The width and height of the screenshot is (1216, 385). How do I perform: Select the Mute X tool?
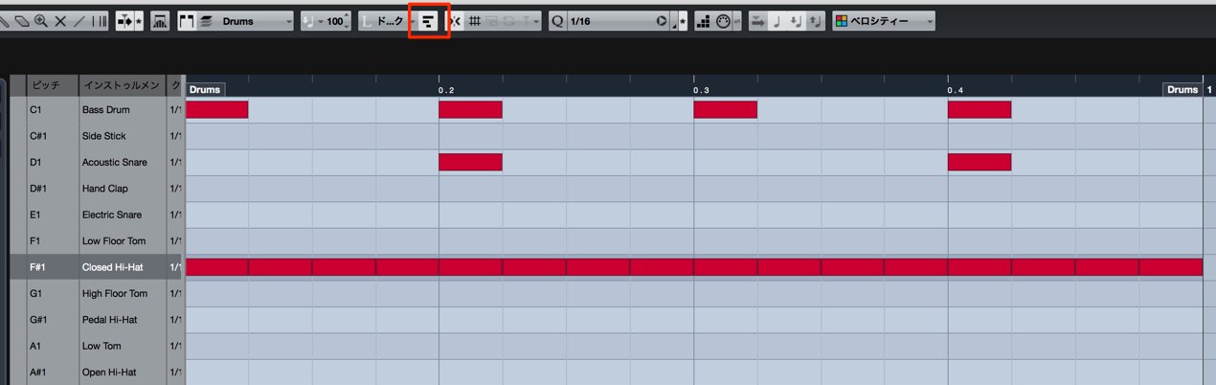[59, 21]
